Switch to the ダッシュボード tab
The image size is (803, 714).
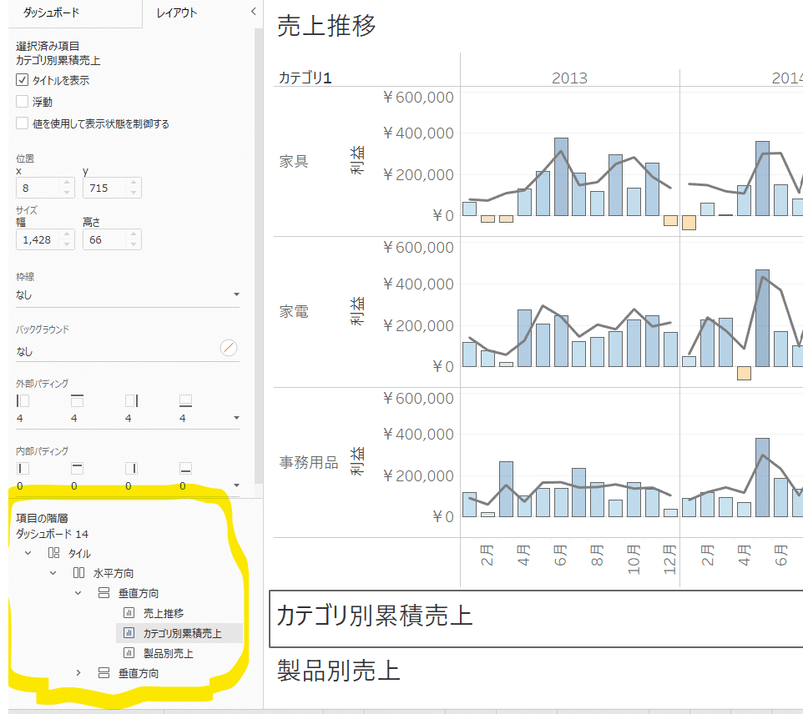tap(51, 13)
